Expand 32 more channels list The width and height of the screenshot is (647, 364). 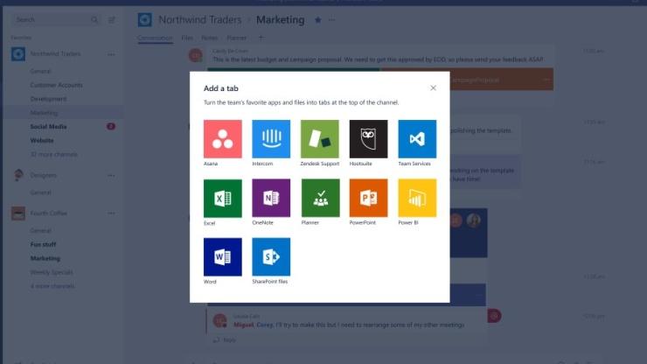pyautogui.click(x=53, y=155)
